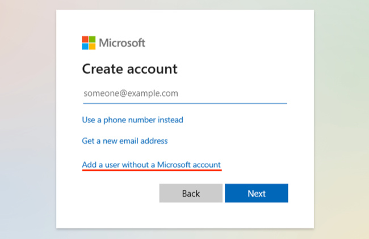Screen dimensions: 369x239
Task: Click the red underline below add user link
Action: coord(151,170)
